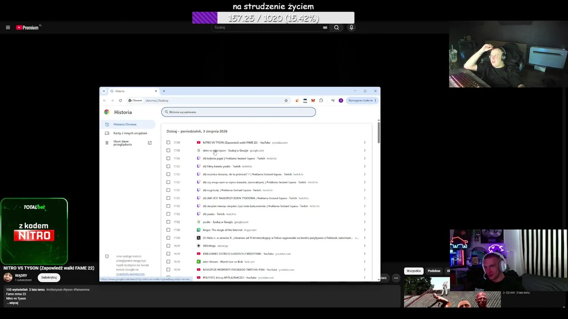Screen dimensions: 568x319
Task: Open more actions for 'nitro vs mike tyson' entry
Action: pos(365,151)
